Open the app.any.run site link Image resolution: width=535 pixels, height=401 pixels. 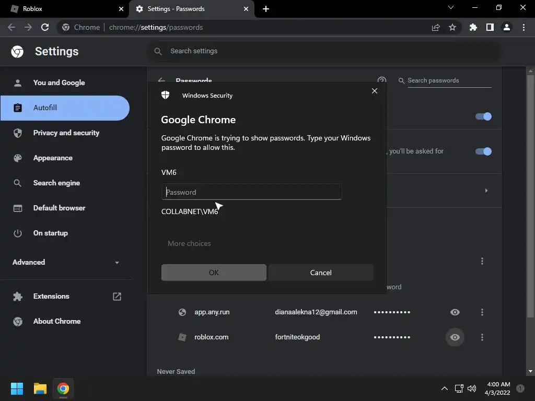click(212, 312)
